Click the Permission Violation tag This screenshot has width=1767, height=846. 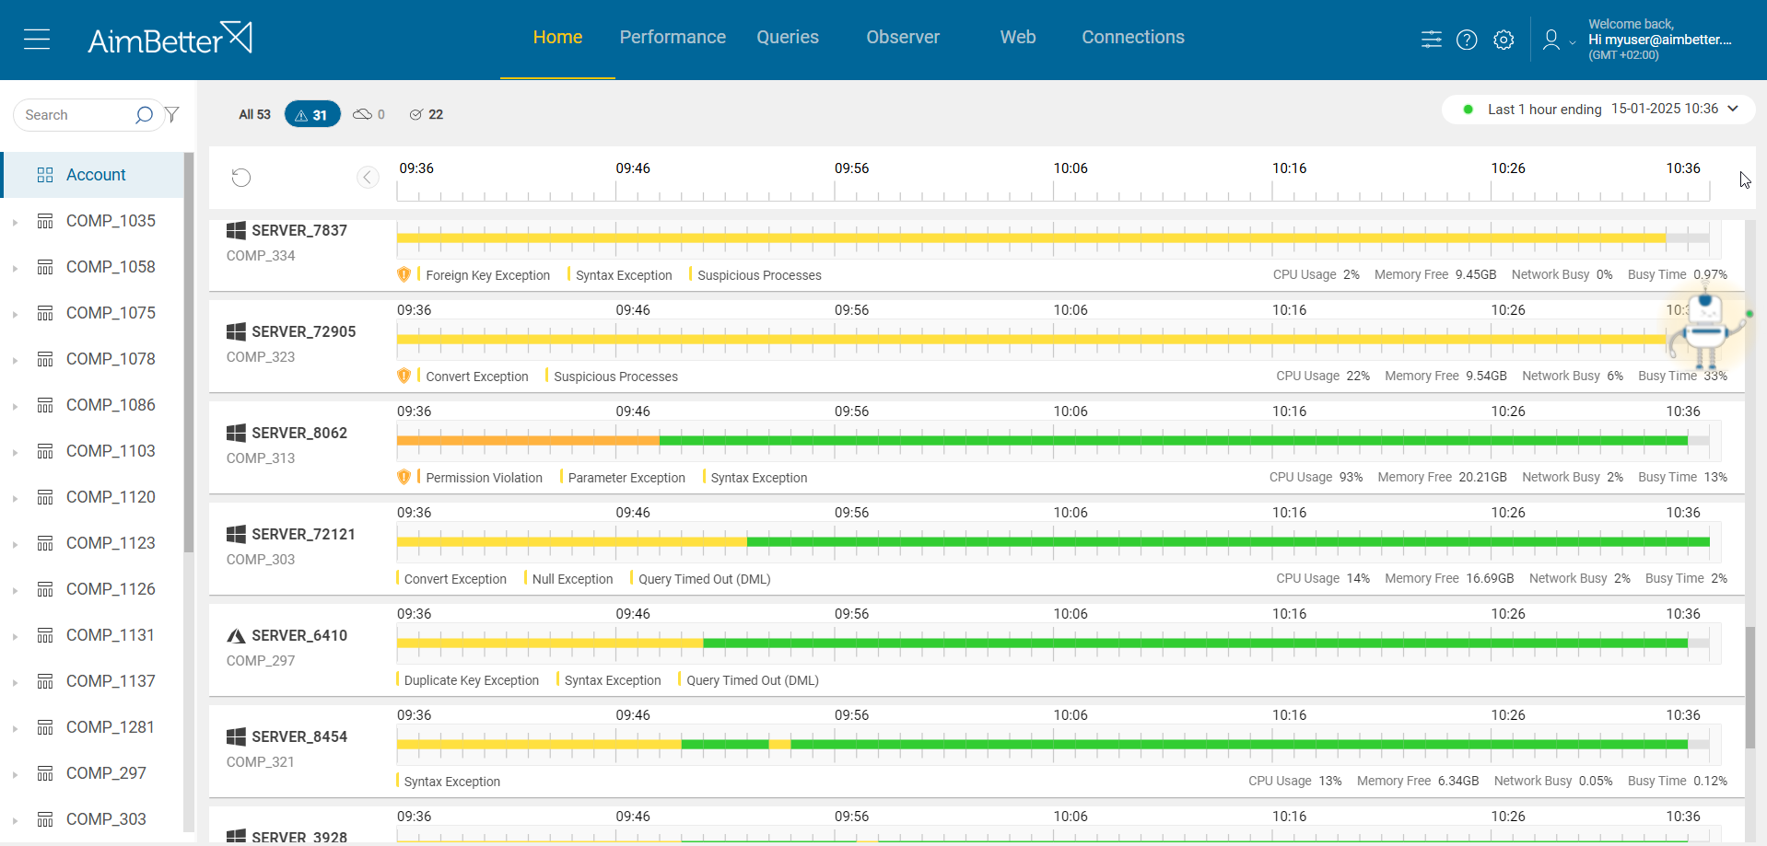pos(484,478)
